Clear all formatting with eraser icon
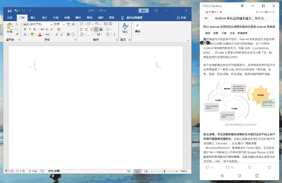 [x=59, y=29]
